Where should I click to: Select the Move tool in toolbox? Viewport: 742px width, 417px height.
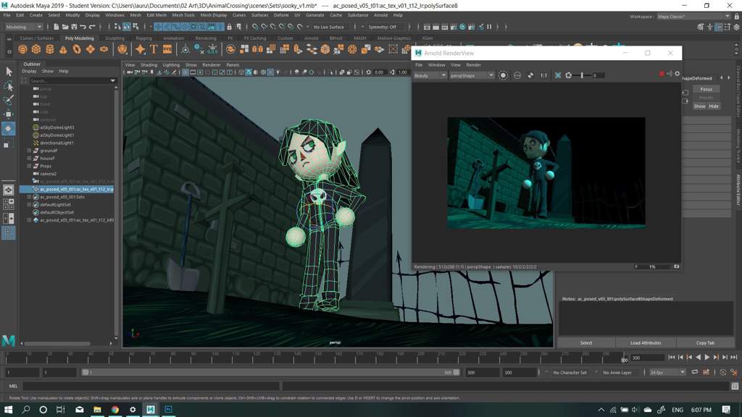click(9, 114)
